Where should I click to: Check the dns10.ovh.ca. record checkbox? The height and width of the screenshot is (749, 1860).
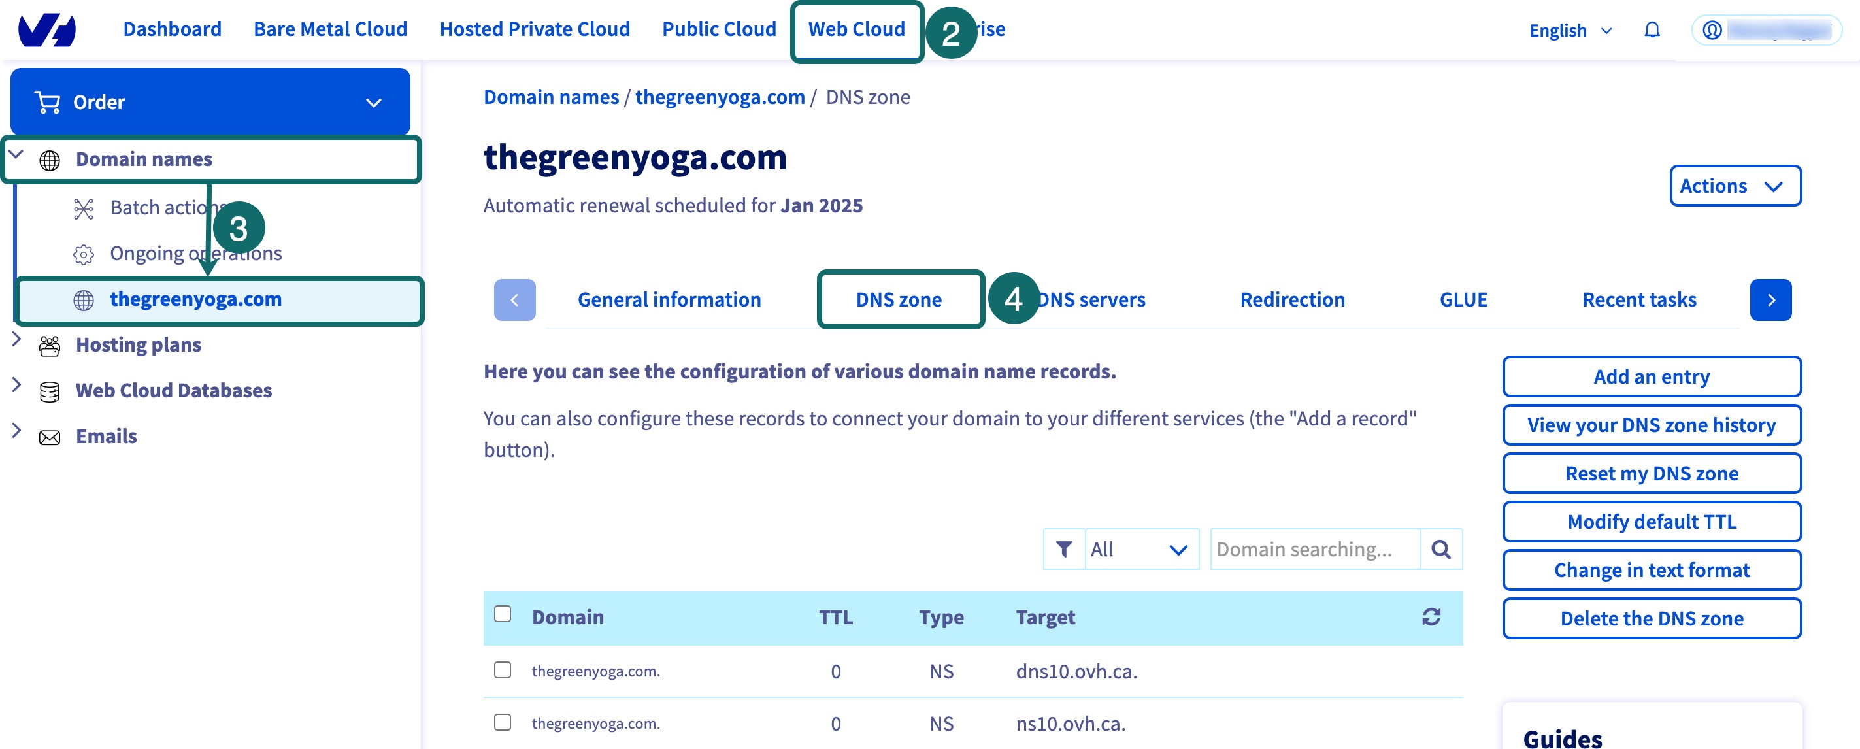click(503, 669)
